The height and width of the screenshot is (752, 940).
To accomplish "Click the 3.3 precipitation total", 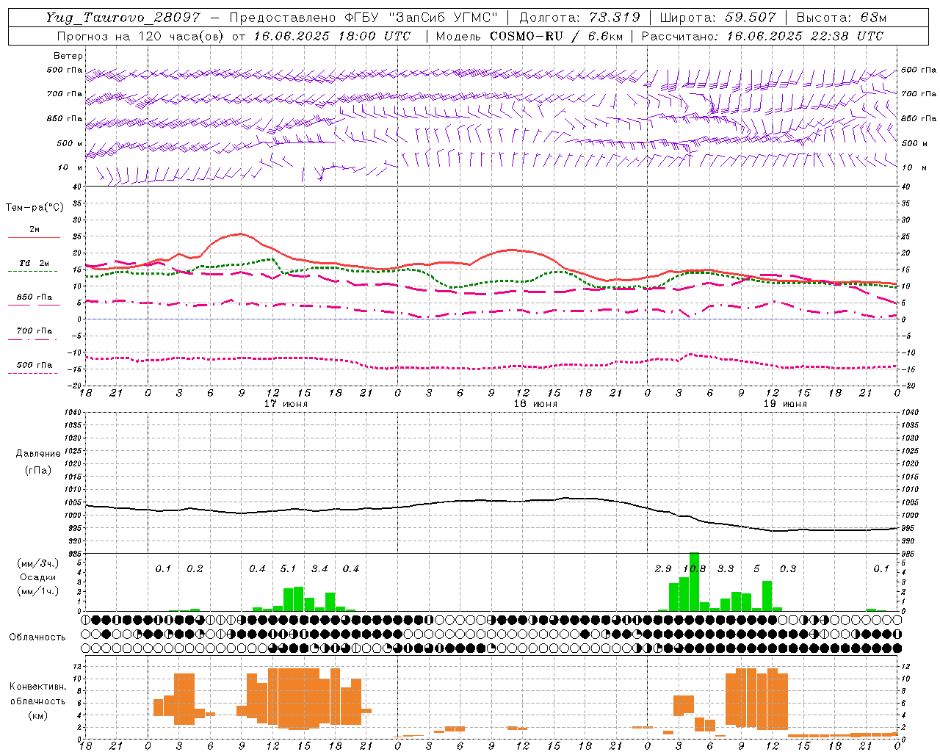I will (x=726, y=569).
